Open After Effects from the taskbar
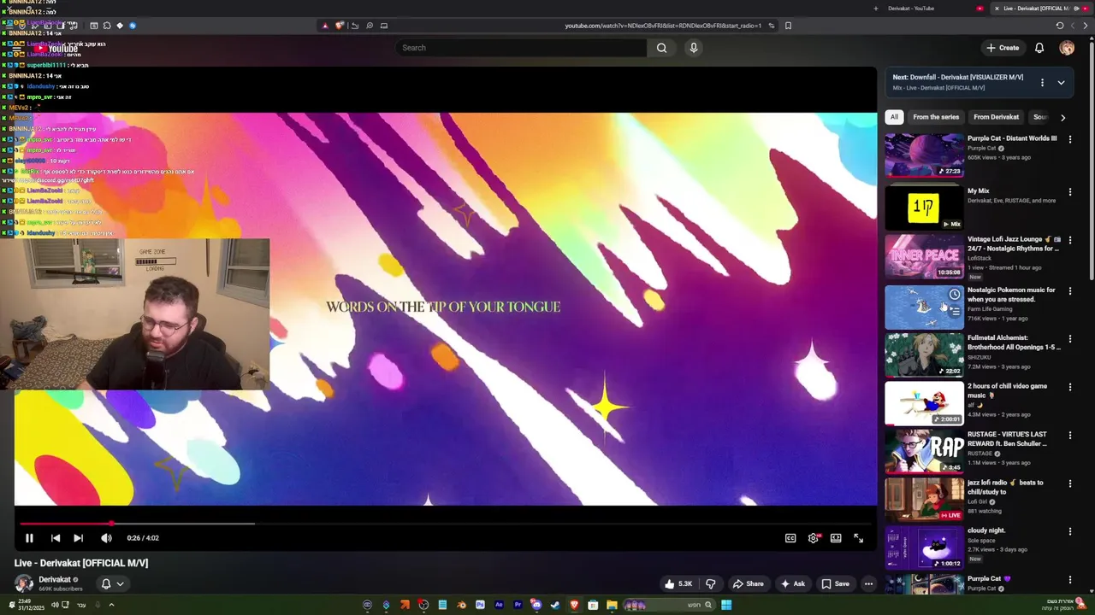 click(499, 605)
